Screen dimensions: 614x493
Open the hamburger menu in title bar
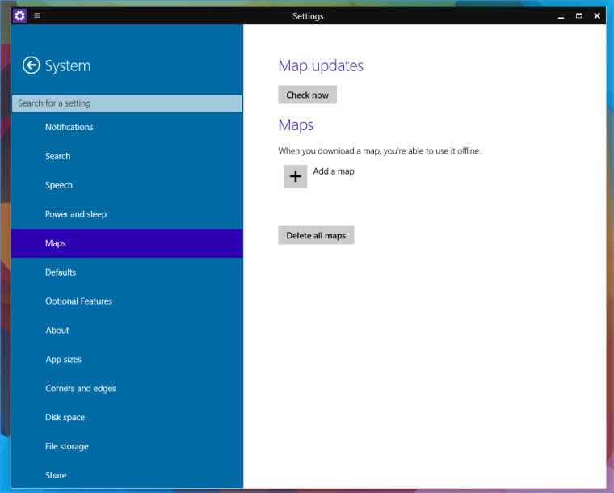click(37, 16)
